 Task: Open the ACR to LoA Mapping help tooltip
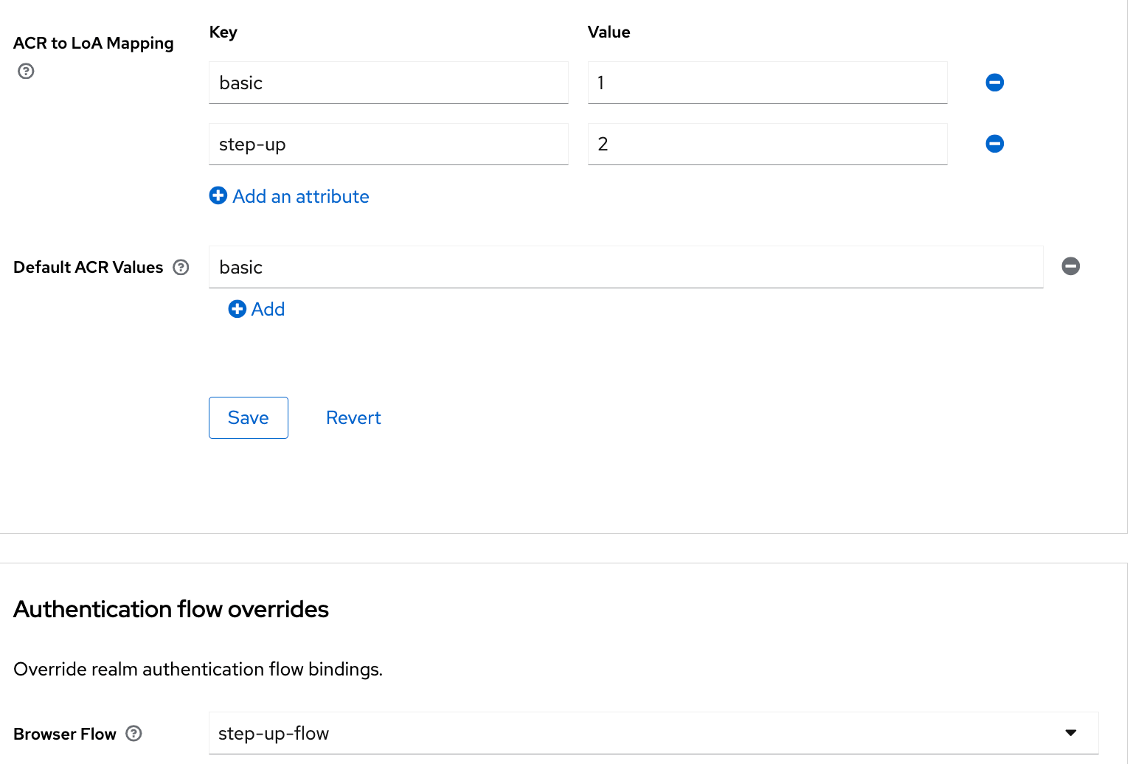pyautogui.click(x=26, y=71)
